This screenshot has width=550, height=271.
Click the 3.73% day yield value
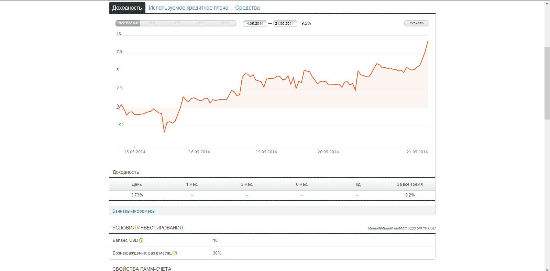(137, 195)
